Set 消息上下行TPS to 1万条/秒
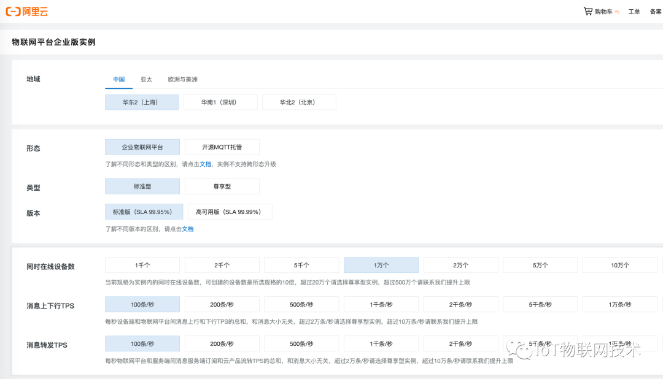This screenshot has width=663, height=379. (x=620, y=304)
